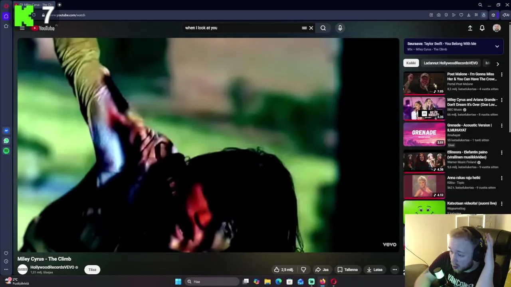Start voice search with the microphone
Screen dimensions: 511x287
[x=340, y=28]
